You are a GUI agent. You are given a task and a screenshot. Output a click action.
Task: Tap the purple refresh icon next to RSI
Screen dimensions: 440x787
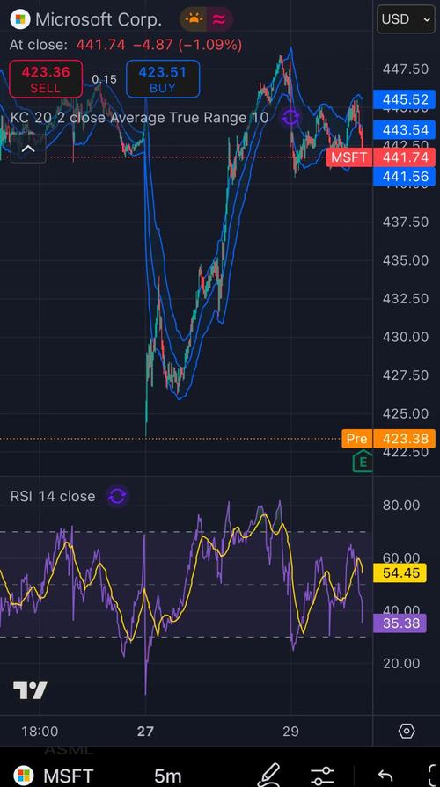pyautogui.click(x=118, y=497)
